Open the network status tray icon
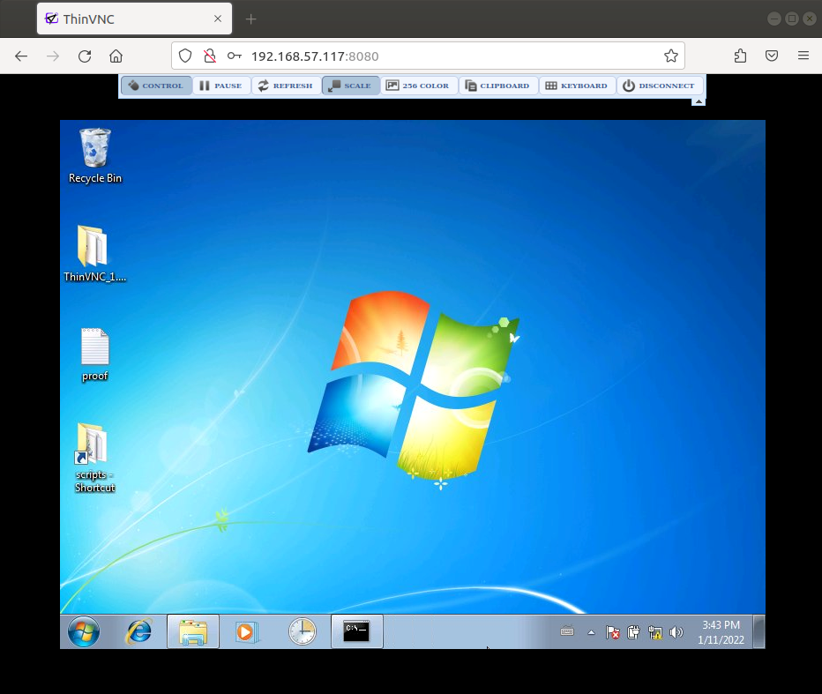 [x=655, y=632]
